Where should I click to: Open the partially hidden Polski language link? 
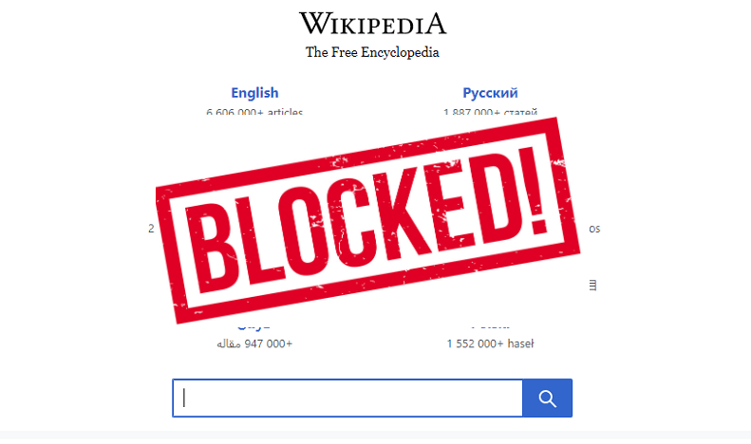click(x=490, y=326)
